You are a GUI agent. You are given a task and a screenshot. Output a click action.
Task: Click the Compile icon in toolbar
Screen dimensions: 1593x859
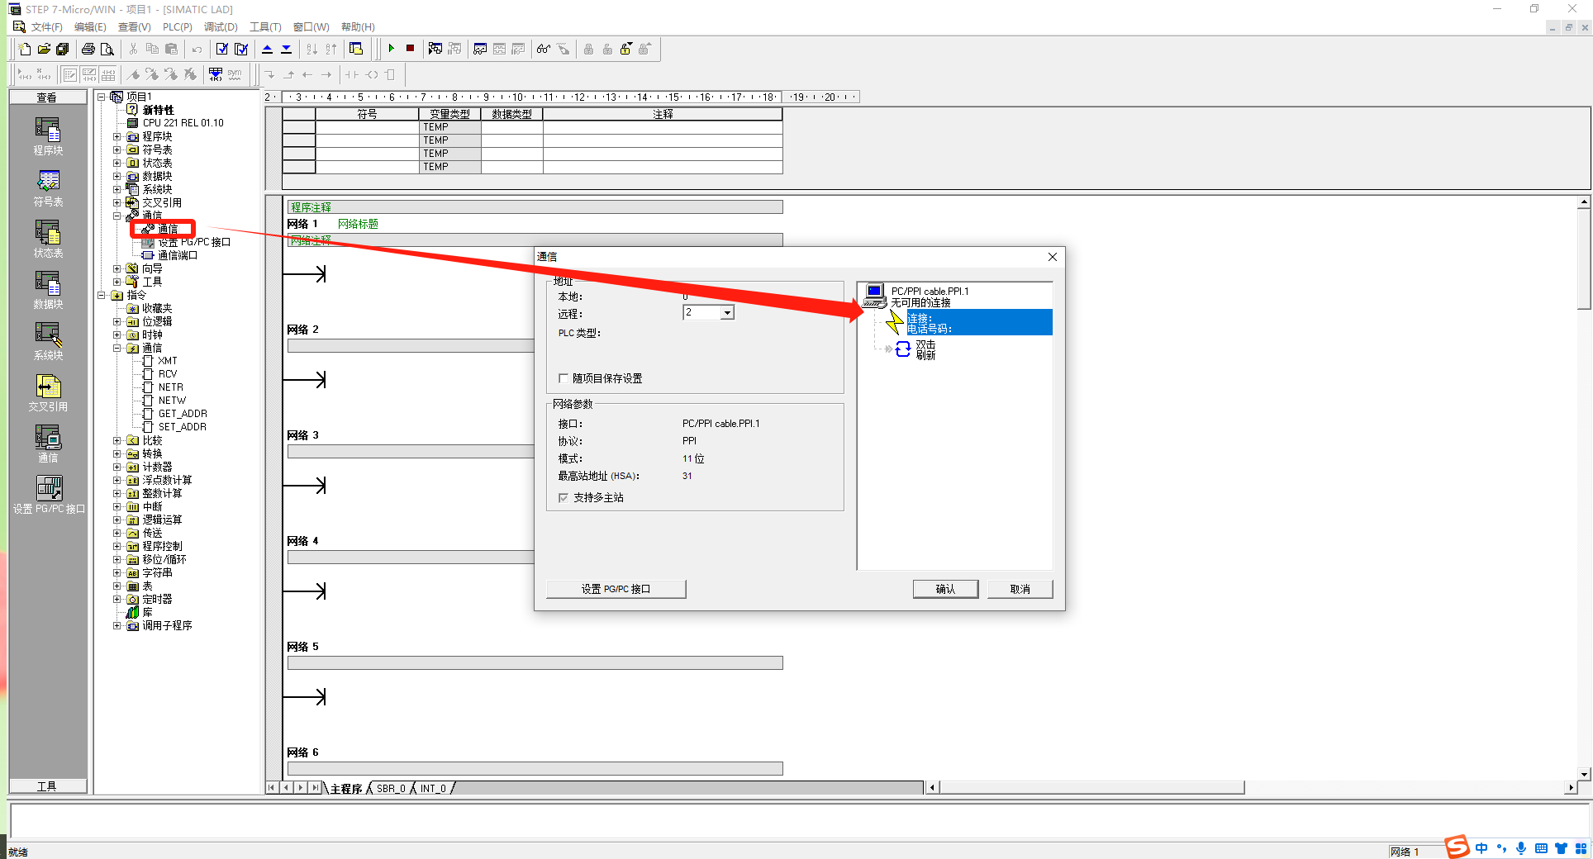pos(221,50)
